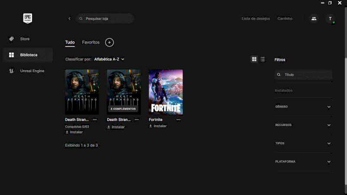Open the user profile avatar
The width and height of the screenshot is (347, 195).
pyautogui.click(x=331, y=19)
